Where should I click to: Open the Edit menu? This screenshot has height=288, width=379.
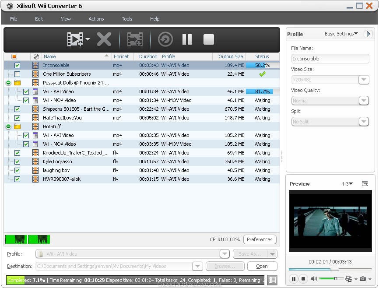(x=39, y=19)
